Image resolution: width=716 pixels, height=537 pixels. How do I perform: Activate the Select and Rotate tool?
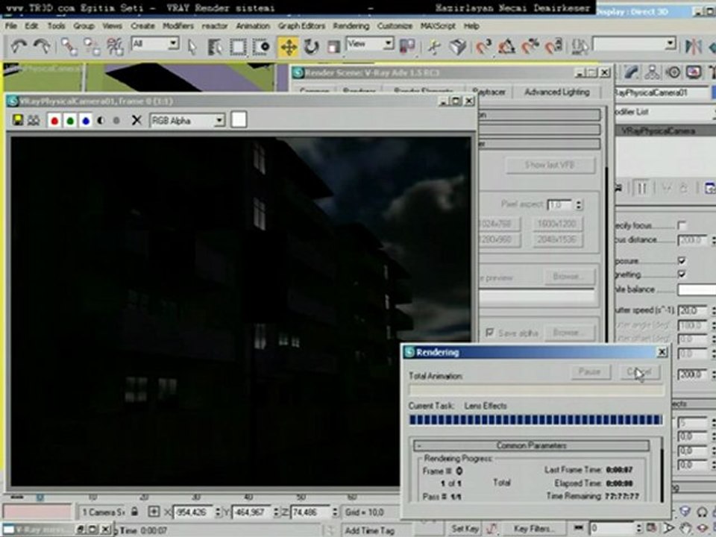click(x=312, y=46)
